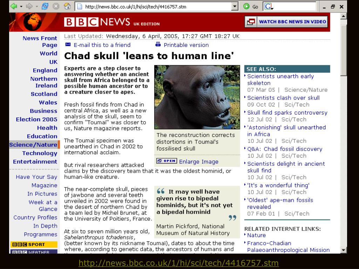Click the OPEN icon beside Enlarge Image
Image resolution: width=359 pixels, height=269 pixels.
[167, 161]
